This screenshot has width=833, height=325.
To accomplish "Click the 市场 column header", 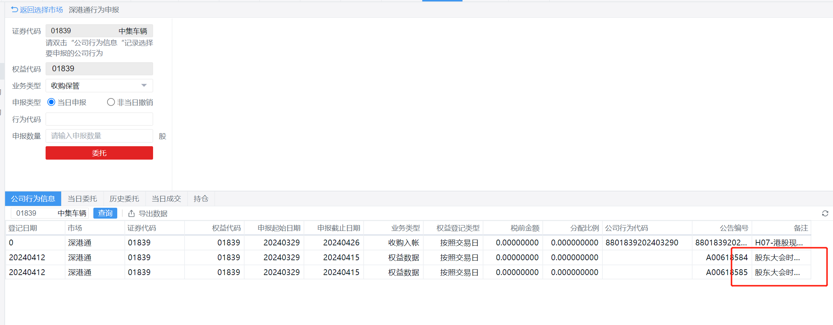I will (x=95, y=228).
